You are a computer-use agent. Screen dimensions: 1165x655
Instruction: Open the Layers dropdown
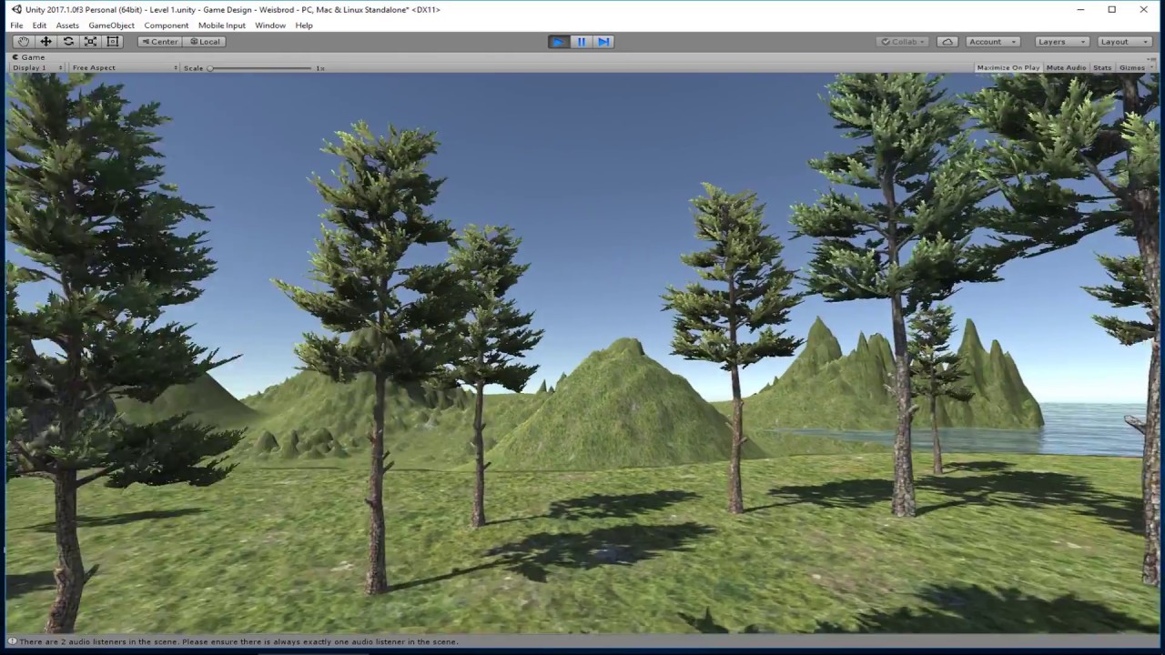coord(1060,42)
